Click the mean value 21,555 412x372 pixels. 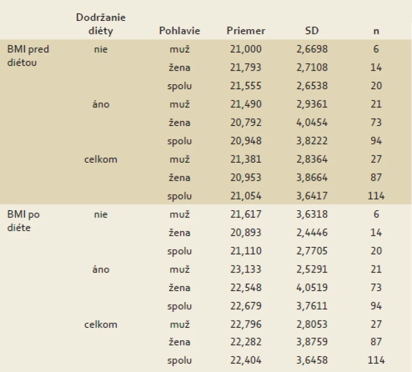[246, 86]
